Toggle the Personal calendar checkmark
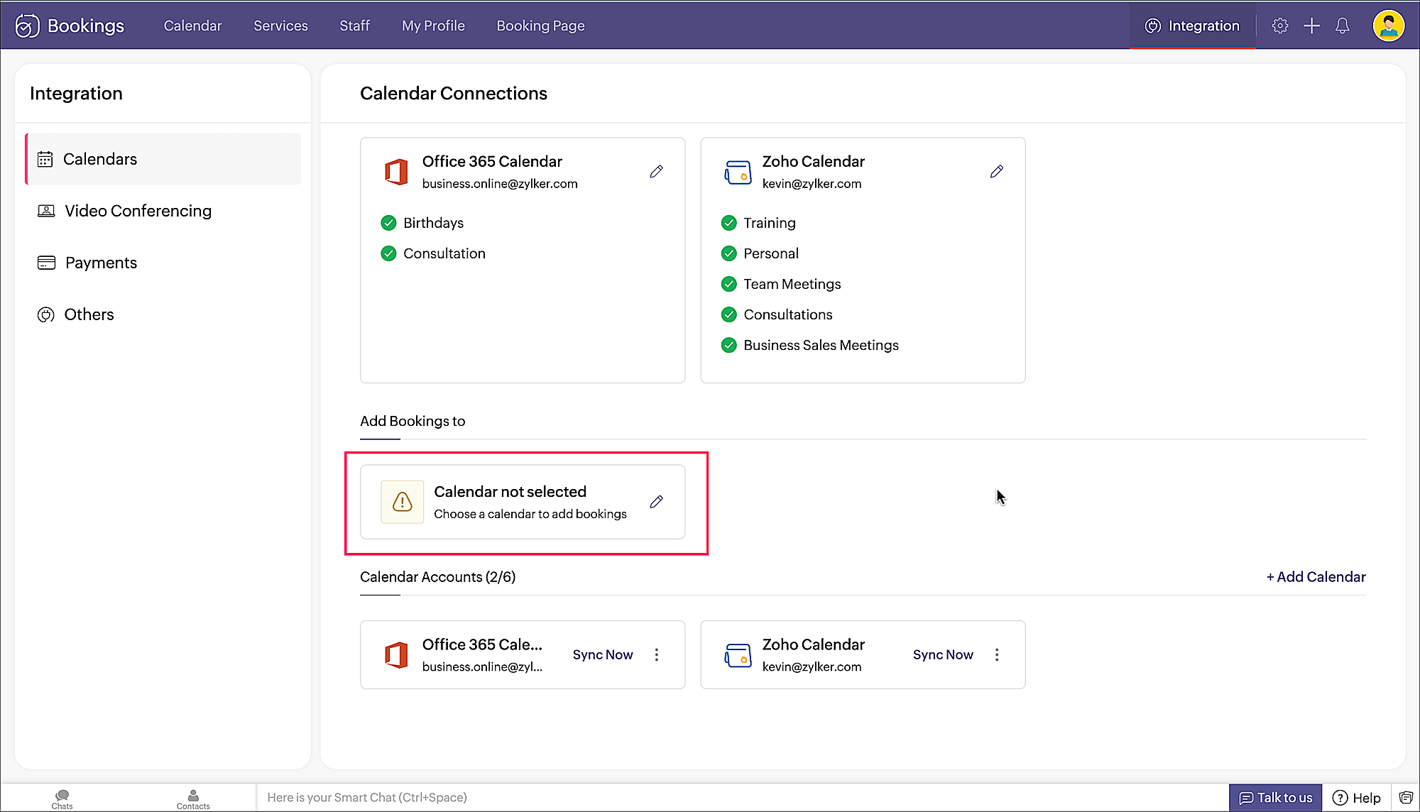 coord(728,253)
